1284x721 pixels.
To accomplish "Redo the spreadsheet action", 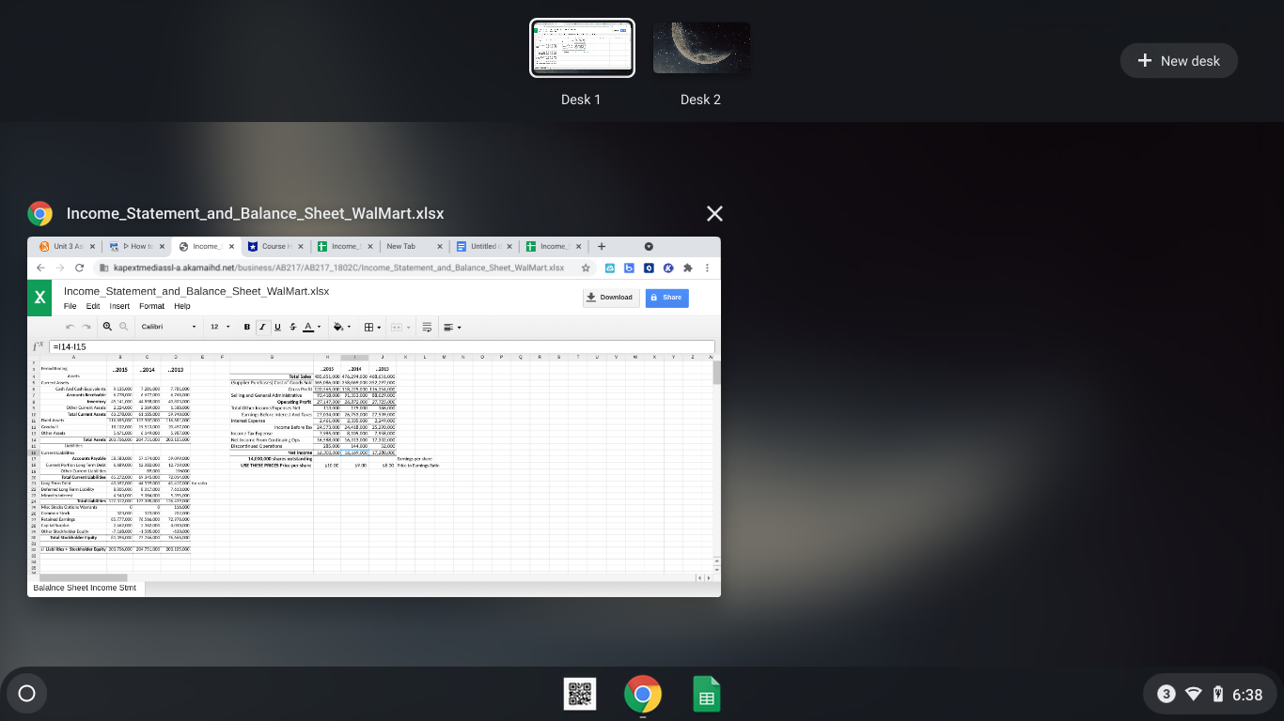I will [86, 327].
